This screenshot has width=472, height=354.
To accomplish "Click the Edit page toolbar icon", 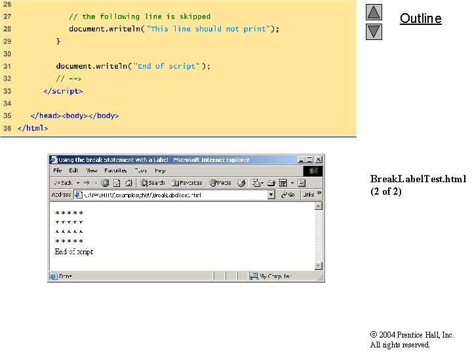I will click(283, 183).
